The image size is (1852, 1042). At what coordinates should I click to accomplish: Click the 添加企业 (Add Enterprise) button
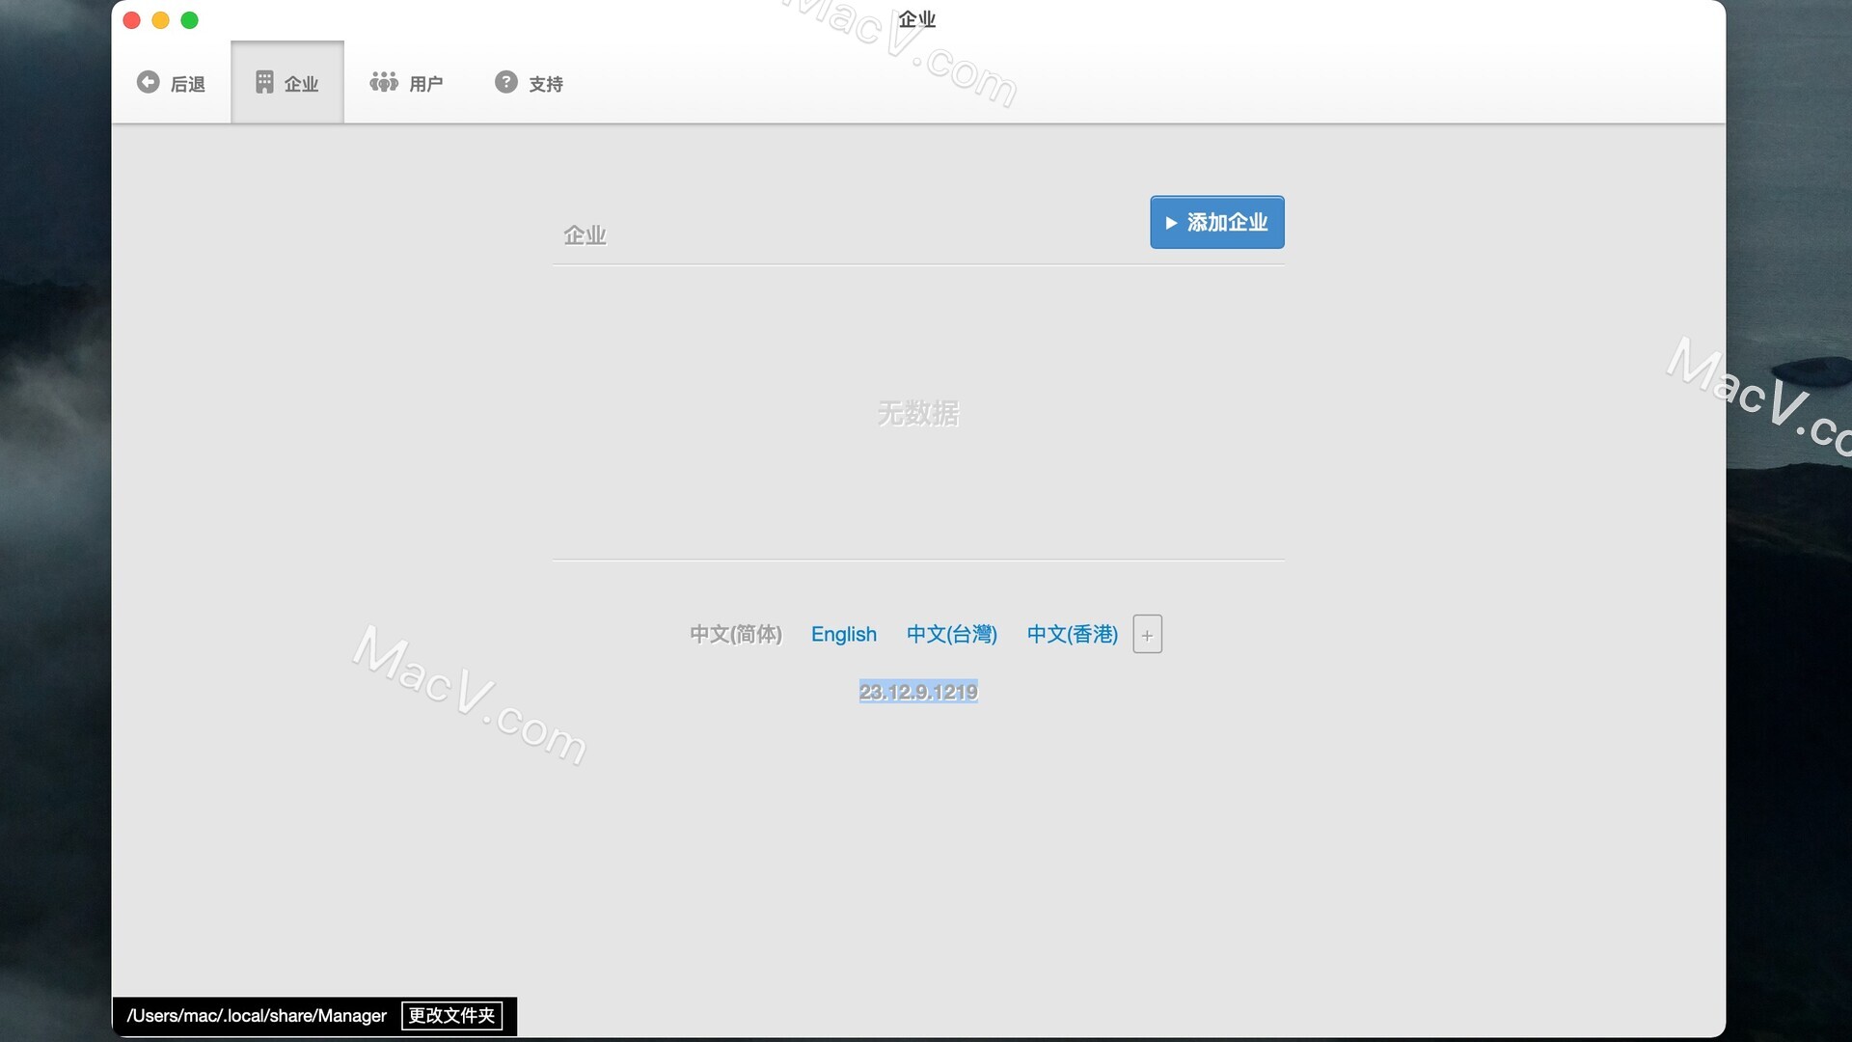(x=1216, y=221)
